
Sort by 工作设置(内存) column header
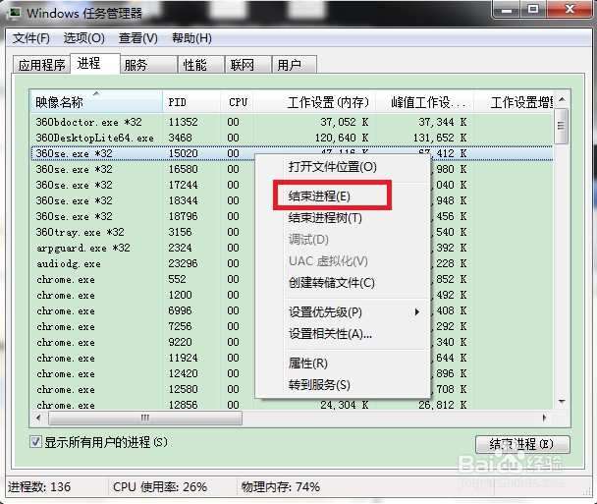tap(314, 102)
